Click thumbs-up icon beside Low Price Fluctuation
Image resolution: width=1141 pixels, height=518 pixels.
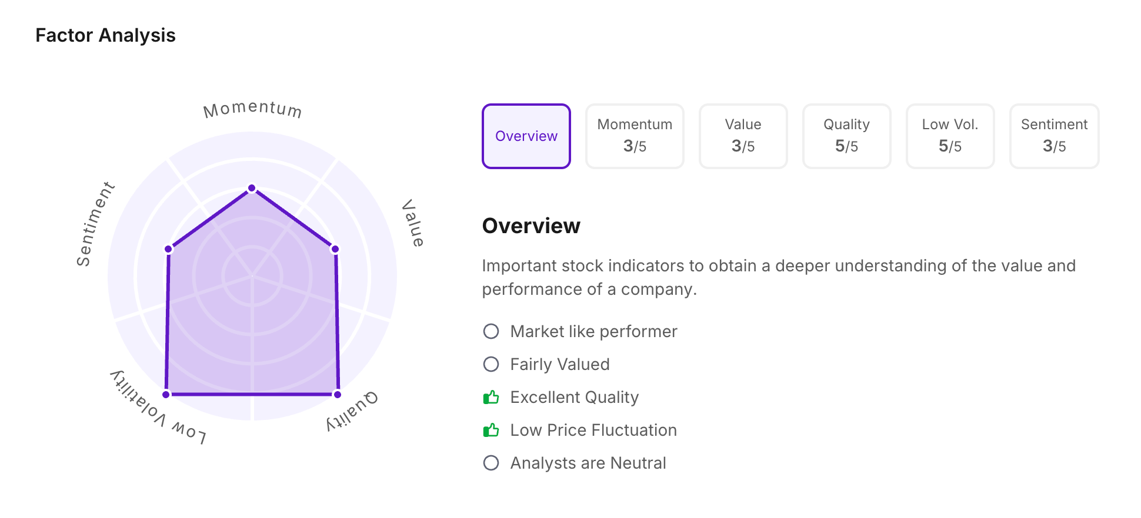pos(491,430)
